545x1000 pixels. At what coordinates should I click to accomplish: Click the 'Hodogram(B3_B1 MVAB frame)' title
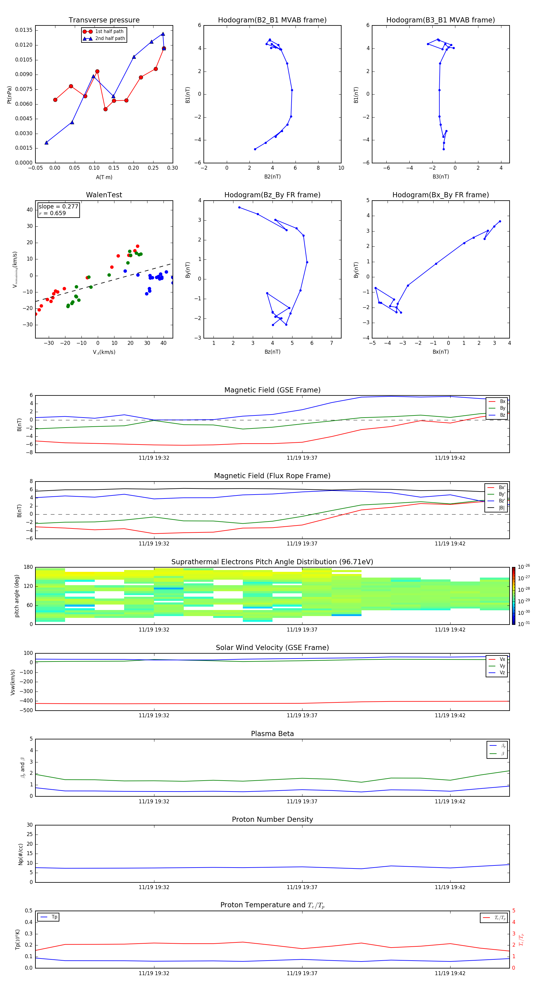441,20
